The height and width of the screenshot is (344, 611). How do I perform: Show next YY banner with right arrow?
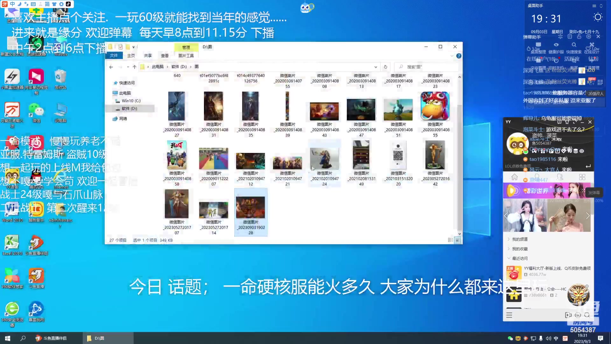587,216
